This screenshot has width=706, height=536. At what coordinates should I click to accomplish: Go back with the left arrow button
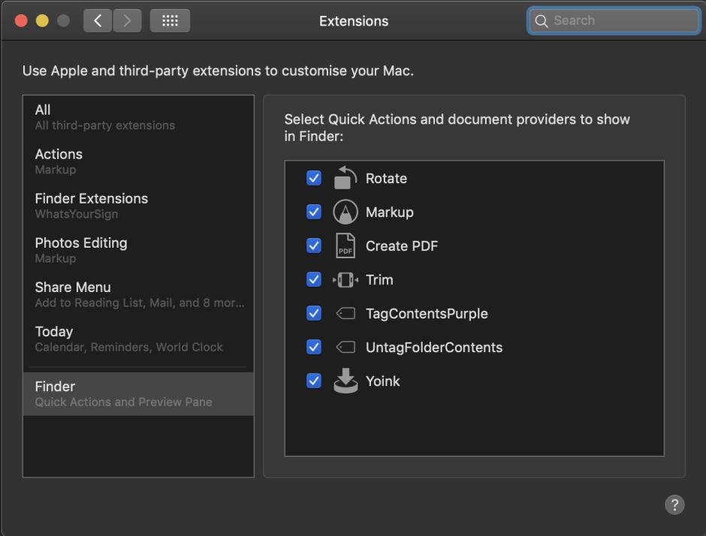pyautogui.click(x=98, y=21)
